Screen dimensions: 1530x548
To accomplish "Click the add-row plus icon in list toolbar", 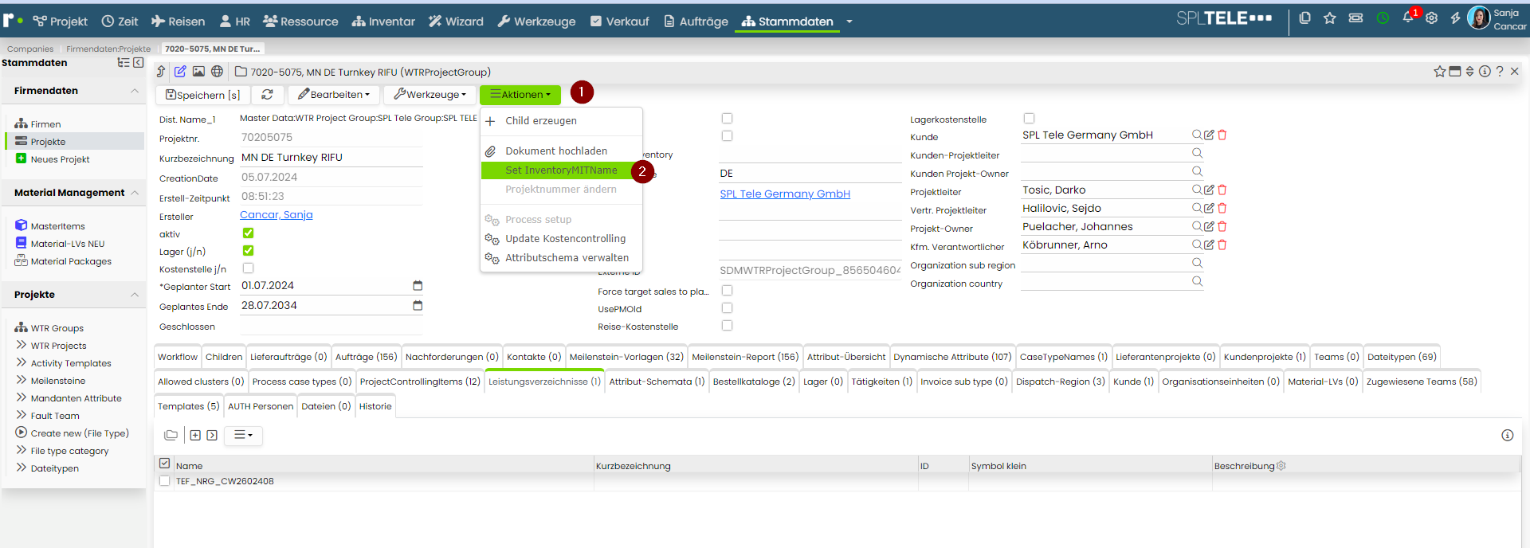I will tap(195, 436).
